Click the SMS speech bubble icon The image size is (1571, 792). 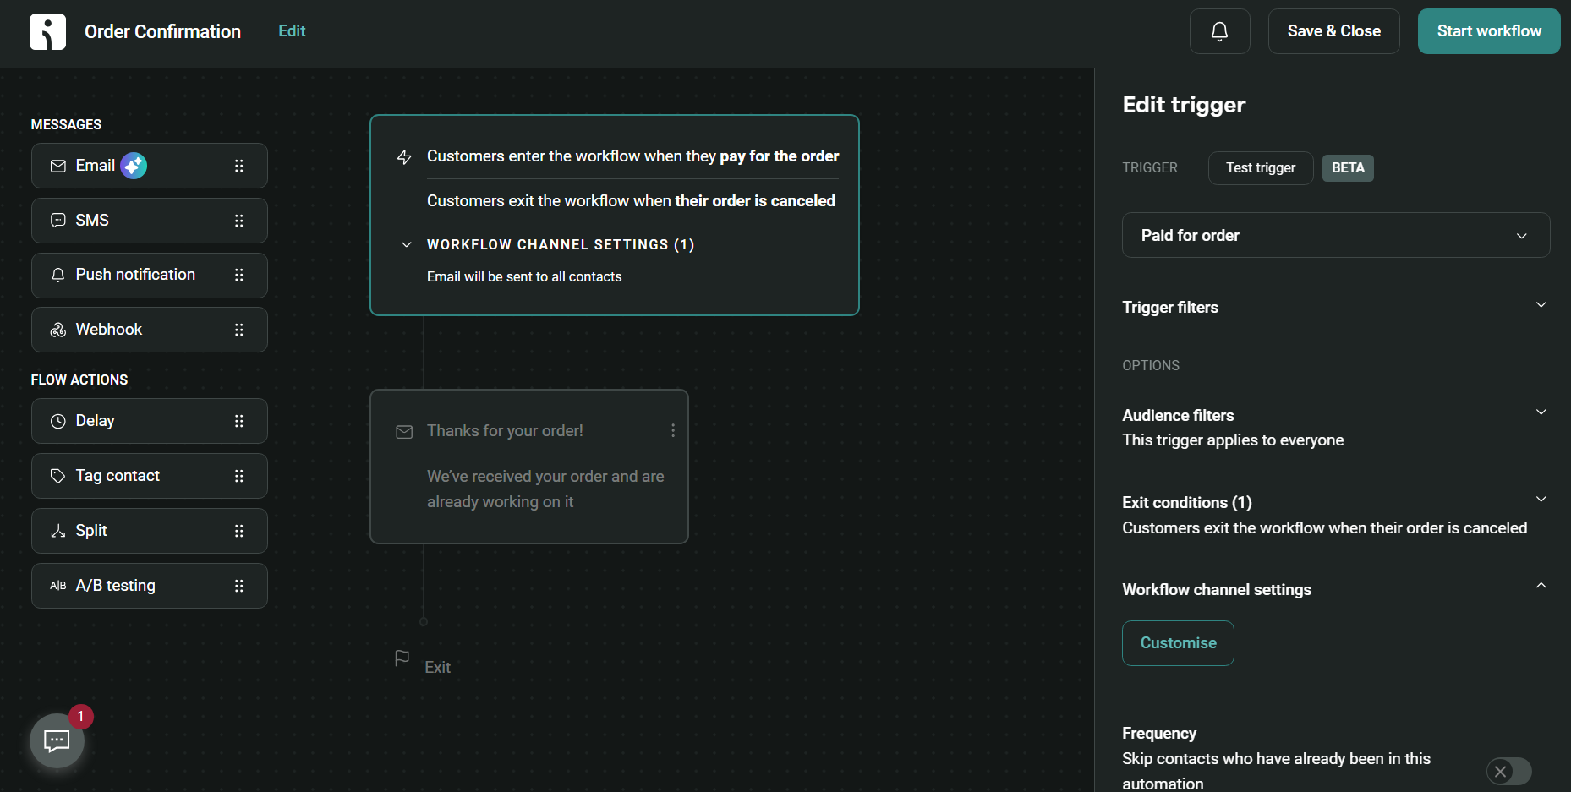pyautogui.click(x=58, y=221)
